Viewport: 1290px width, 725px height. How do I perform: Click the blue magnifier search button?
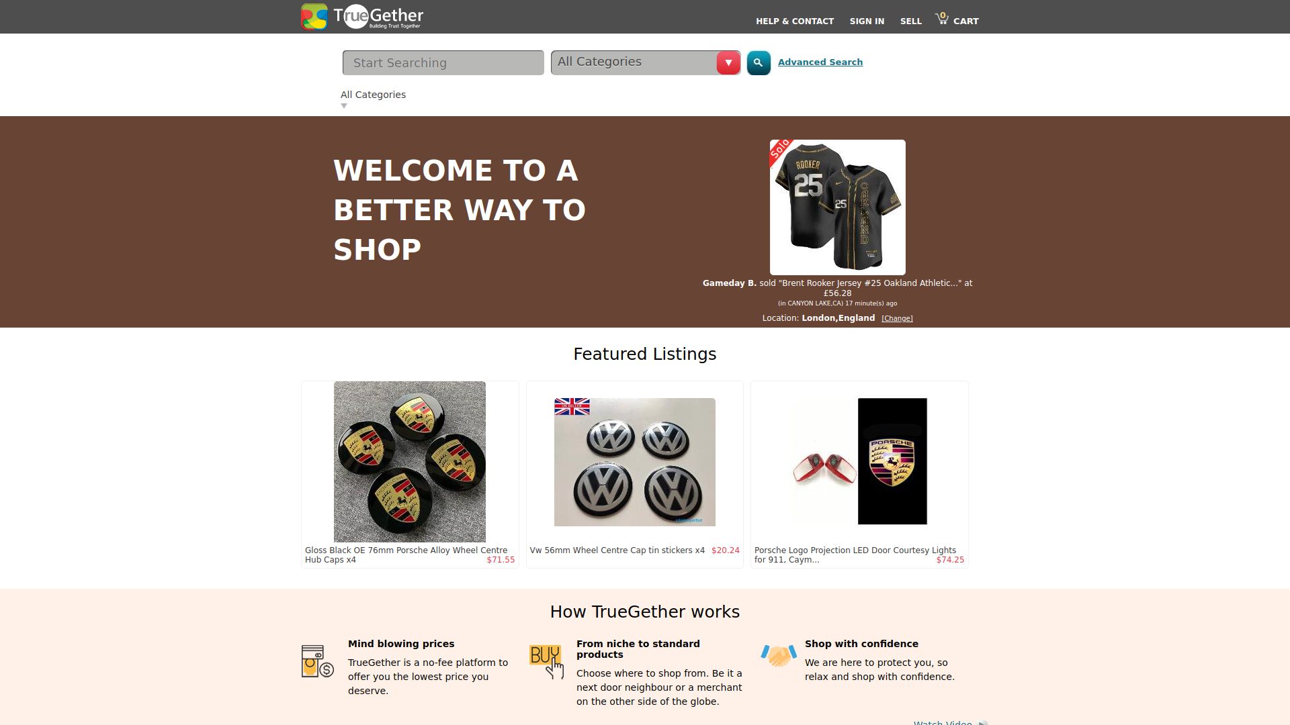click(759, 62)
